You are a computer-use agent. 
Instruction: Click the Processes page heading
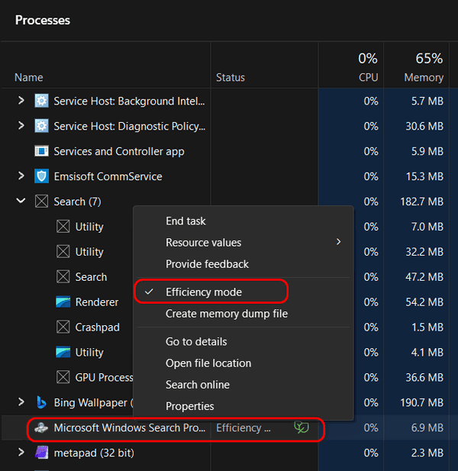tap(43, 20)
